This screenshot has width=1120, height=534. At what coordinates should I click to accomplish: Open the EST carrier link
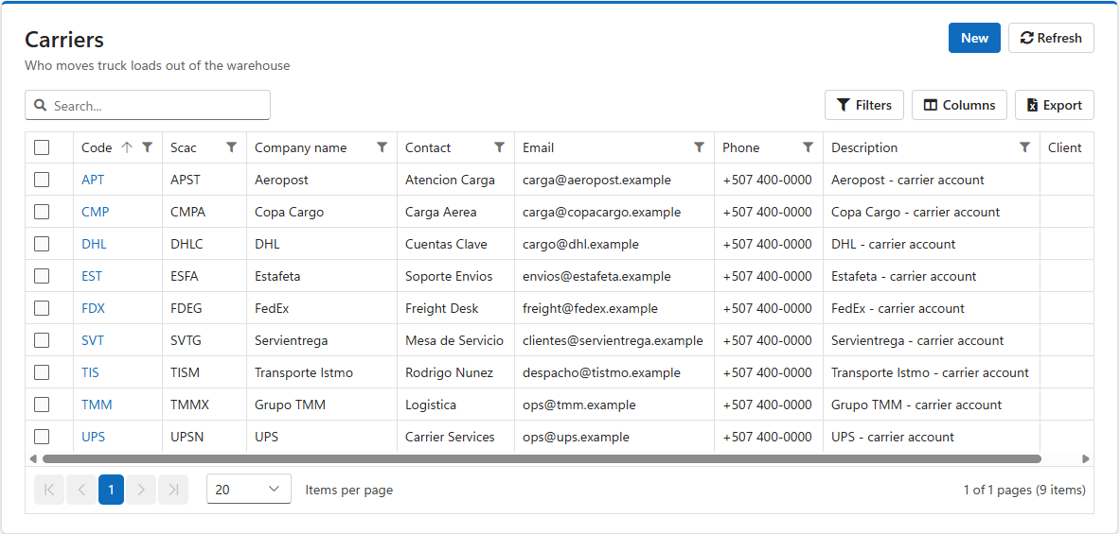92,276
